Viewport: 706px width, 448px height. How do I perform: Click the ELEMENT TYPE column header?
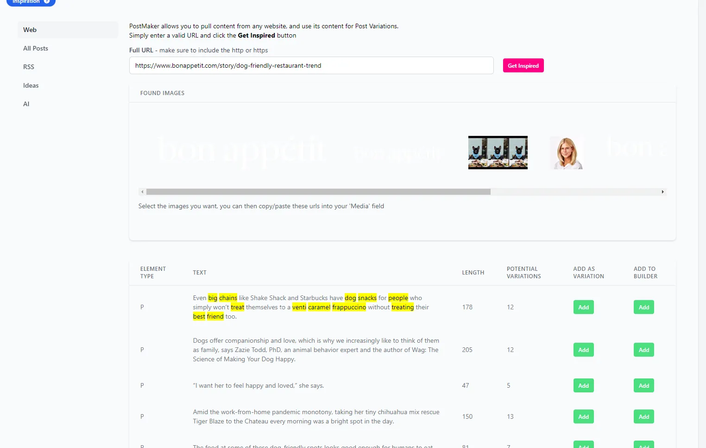tap(153, 273)
